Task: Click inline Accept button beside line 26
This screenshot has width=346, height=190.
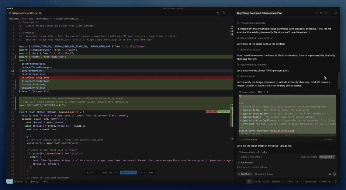Action: pyautogui.click(x=224, y=112)
